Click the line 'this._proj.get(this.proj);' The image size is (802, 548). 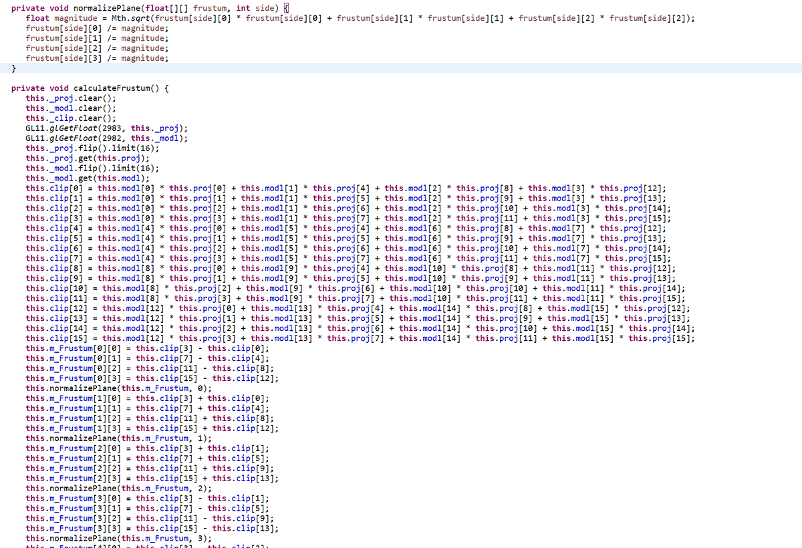point(88,158)
